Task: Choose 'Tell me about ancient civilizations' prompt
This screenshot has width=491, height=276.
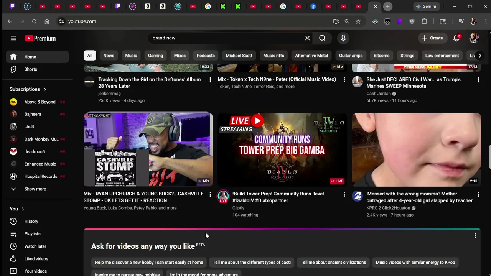Action: coord(333,263)
